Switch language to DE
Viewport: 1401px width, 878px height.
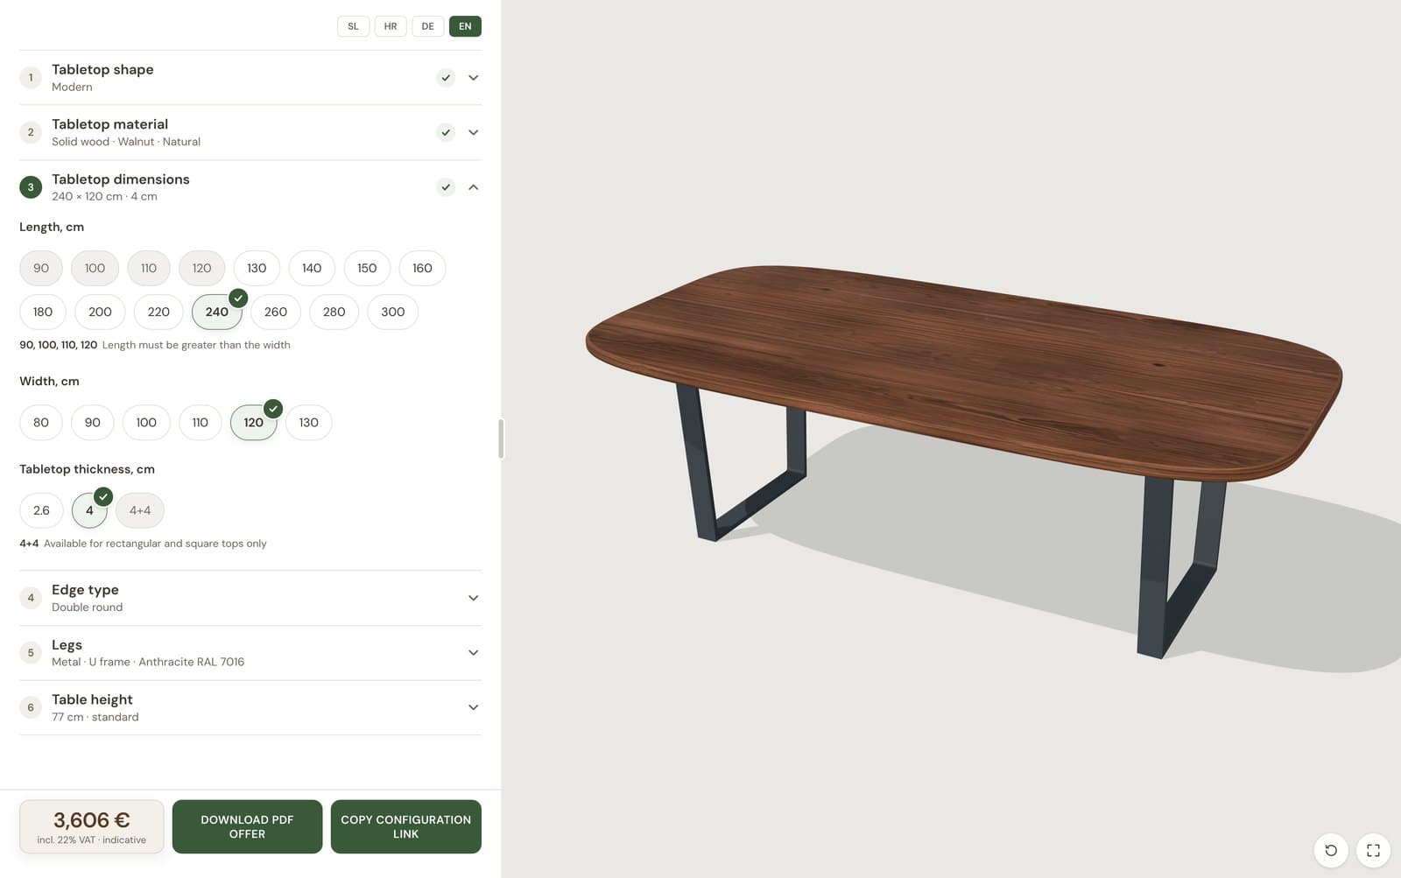click(x=427, y=26)
